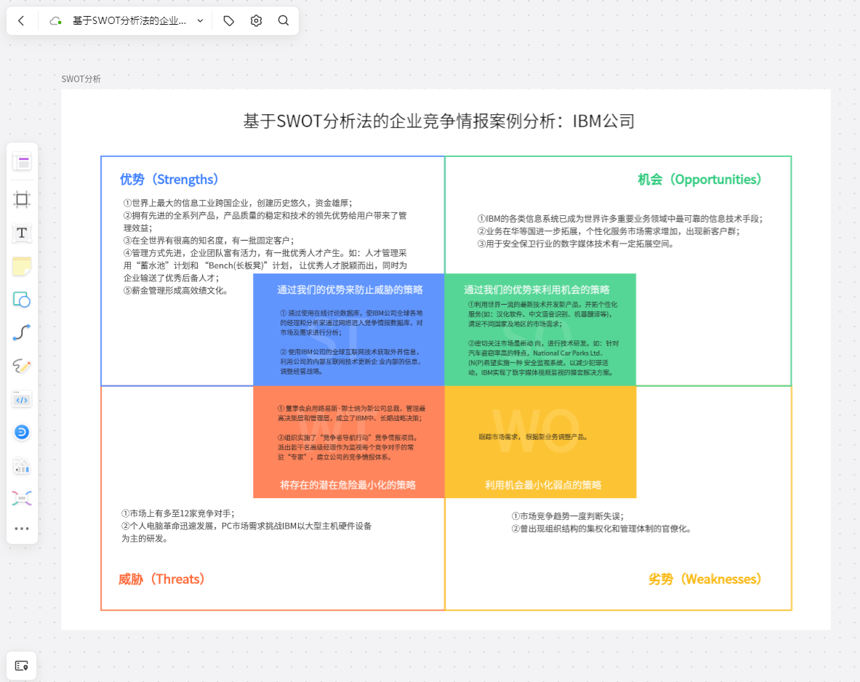The image size is (860, 682).
Task: Click the green block title 通过我们的优势来利用机会的策略
Action: click(537, 289)
